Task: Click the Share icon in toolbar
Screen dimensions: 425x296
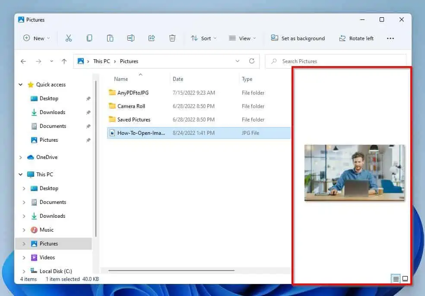Action: click(x=152, y=38)
